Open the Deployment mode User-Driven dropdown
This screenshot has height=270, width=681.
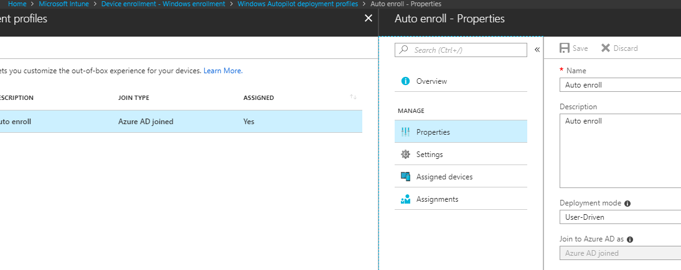click(620, 217)
